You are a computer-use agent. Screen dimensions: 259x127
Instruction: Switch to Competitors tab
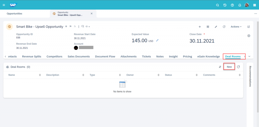point(54,56)
